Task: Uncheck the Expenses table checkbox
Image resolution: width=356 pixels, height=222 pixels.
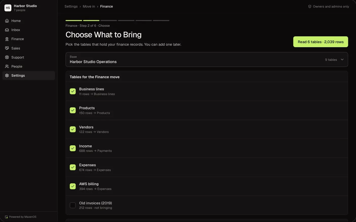Action: click(x=73, y=167)
